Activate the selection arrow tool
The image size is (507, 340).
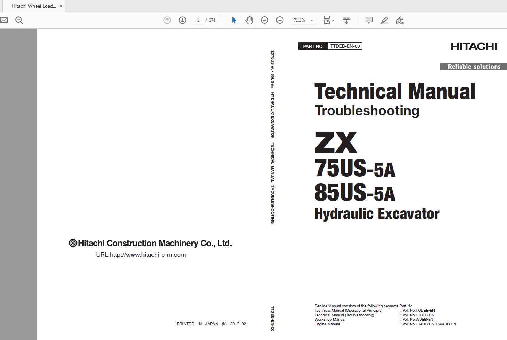(234, 20)
